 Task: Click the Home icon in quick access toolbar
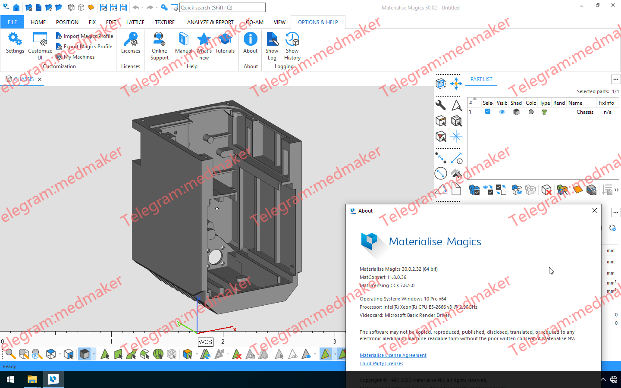coord(16,7)
